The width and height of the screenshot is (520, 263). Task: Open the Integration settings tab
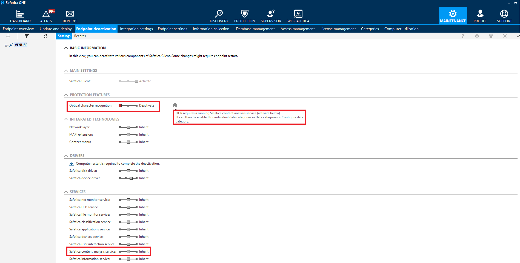click(136, 29)
